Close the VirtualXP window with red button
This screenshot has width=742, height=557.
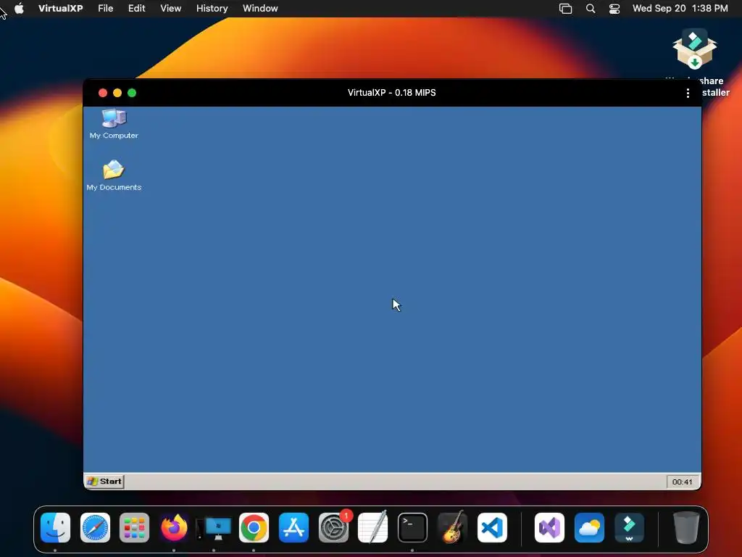(x=103, y=93)
